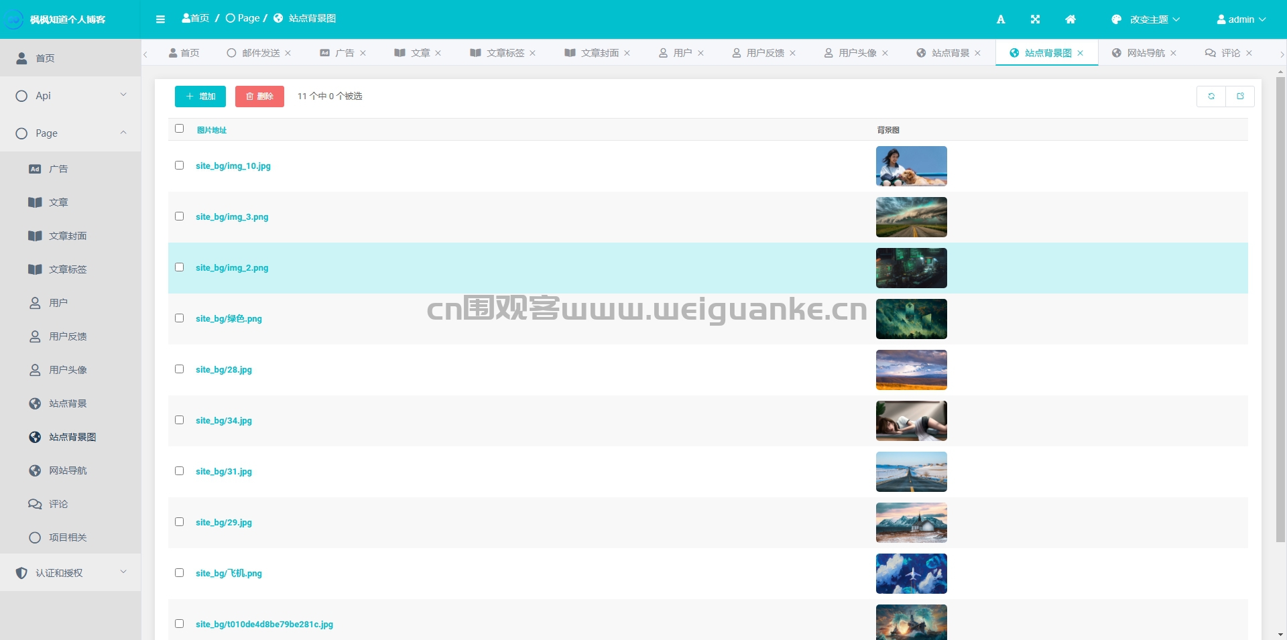This screenshot has width=1287, height=640.
Task: Check the box for site_bg/img_3.png
Action: coord(179,216)
